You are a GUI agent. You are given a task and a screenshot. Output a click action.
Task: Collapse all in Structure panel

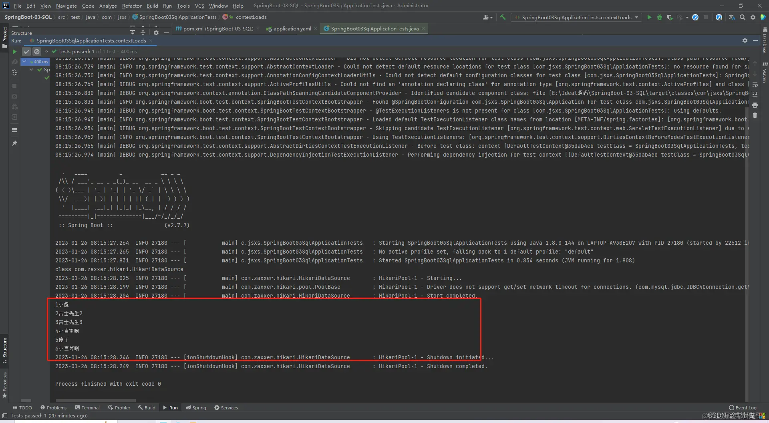coord(143,32)
